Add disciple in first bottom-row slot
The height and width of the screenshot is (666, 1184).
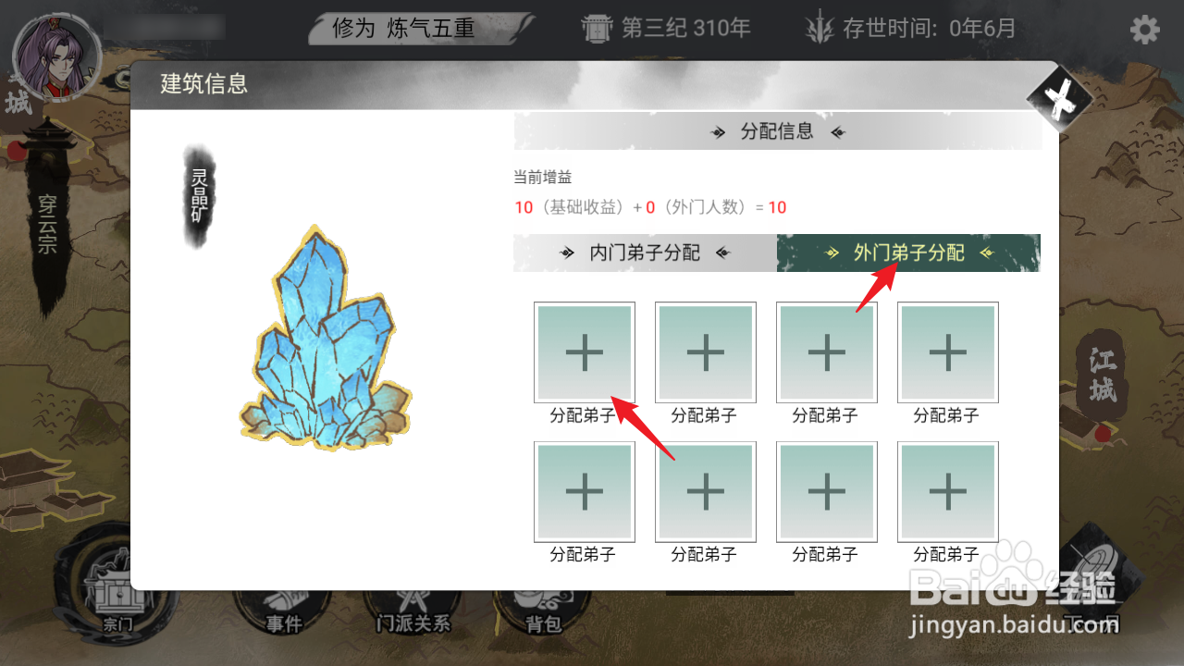pos(585,492)
